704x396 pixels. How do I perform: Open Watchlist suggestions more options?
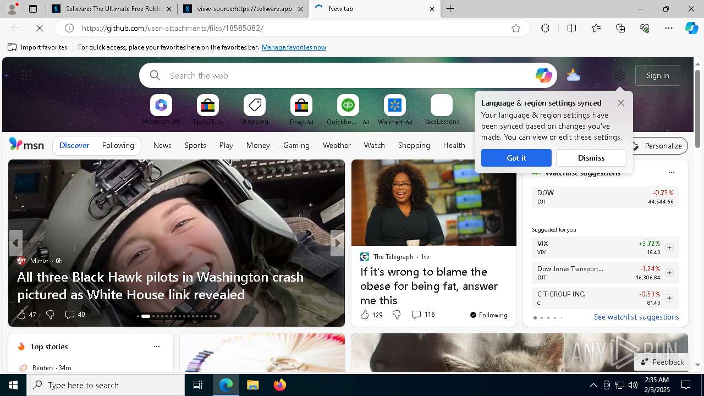(671, 173)
